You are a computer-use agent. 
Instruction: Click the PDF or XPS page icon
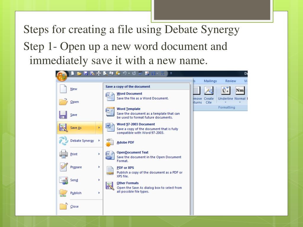[x=110, y=171]
